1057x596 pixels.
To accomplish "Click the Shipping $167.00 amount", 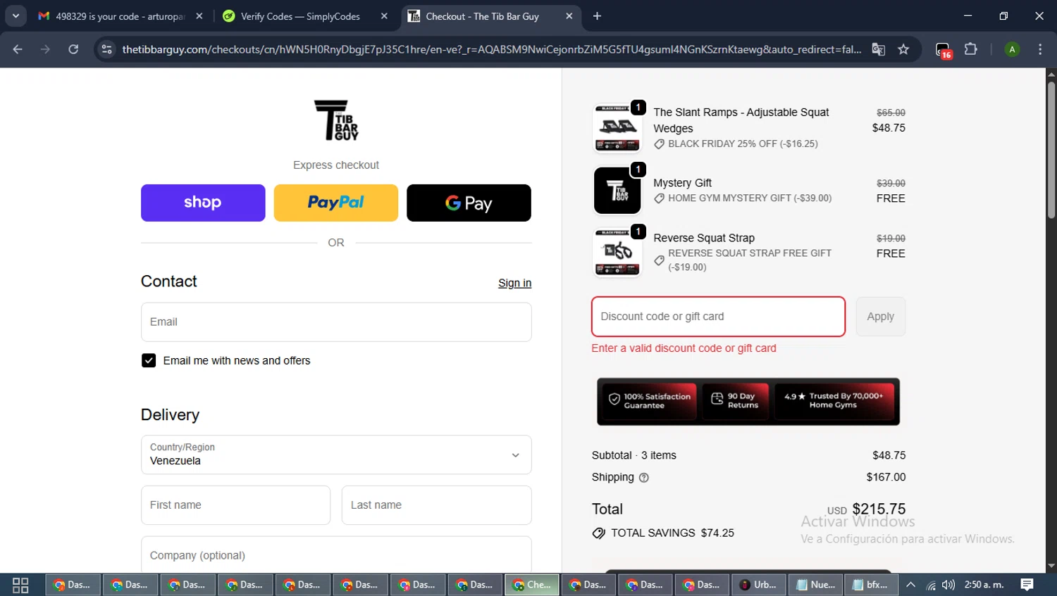I will pyautogui.click(x=886, y=477).
